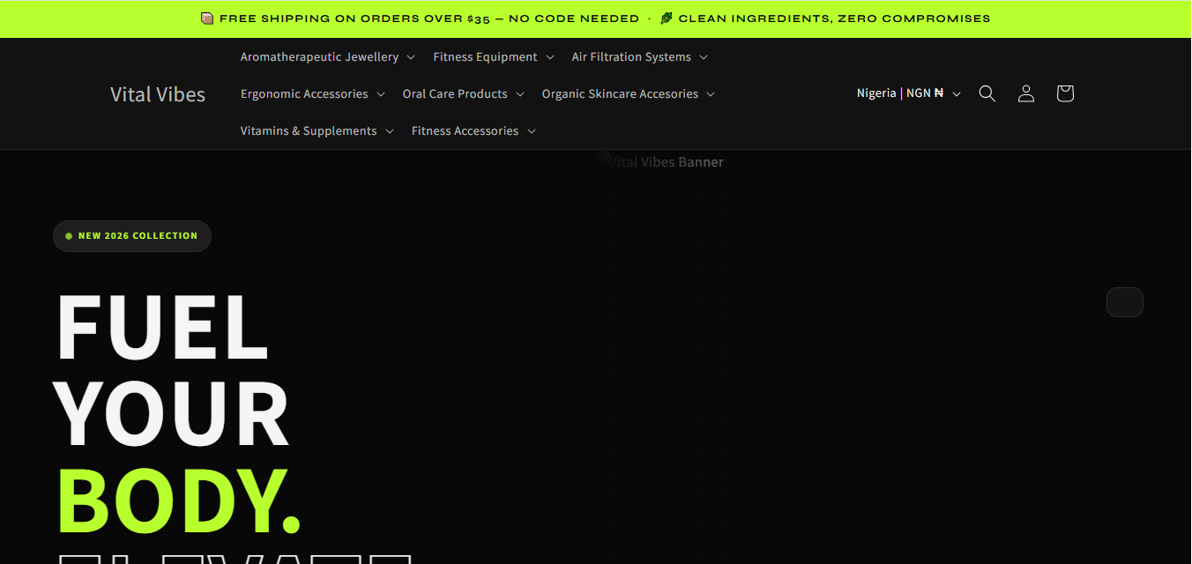
Task: Open the shopping cart icon
Action: click(1064, 93)
